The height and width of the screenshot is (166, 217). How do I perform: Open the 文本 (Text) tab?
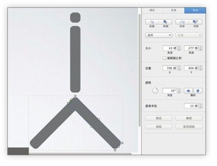pyautogui.click(x=174, y=10)
